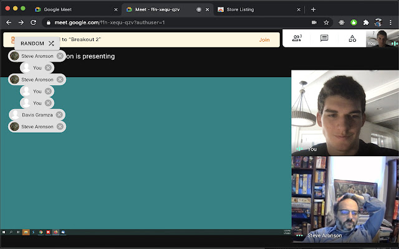Open options dots on Steve Aronson video

click(x=299, y=235)
